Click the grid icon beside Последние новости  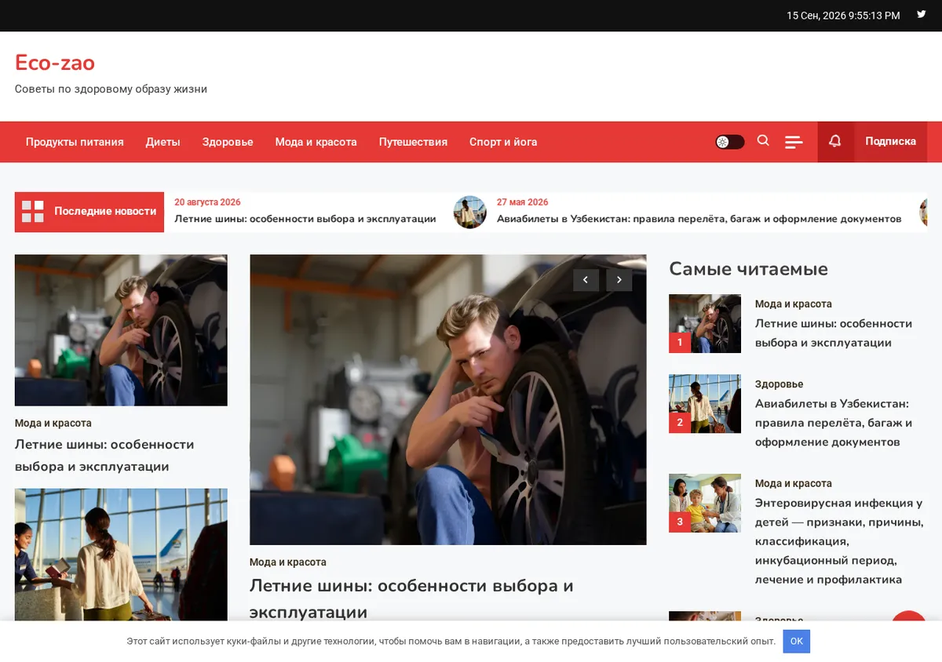pyautogui.click(x=33, y=212)
